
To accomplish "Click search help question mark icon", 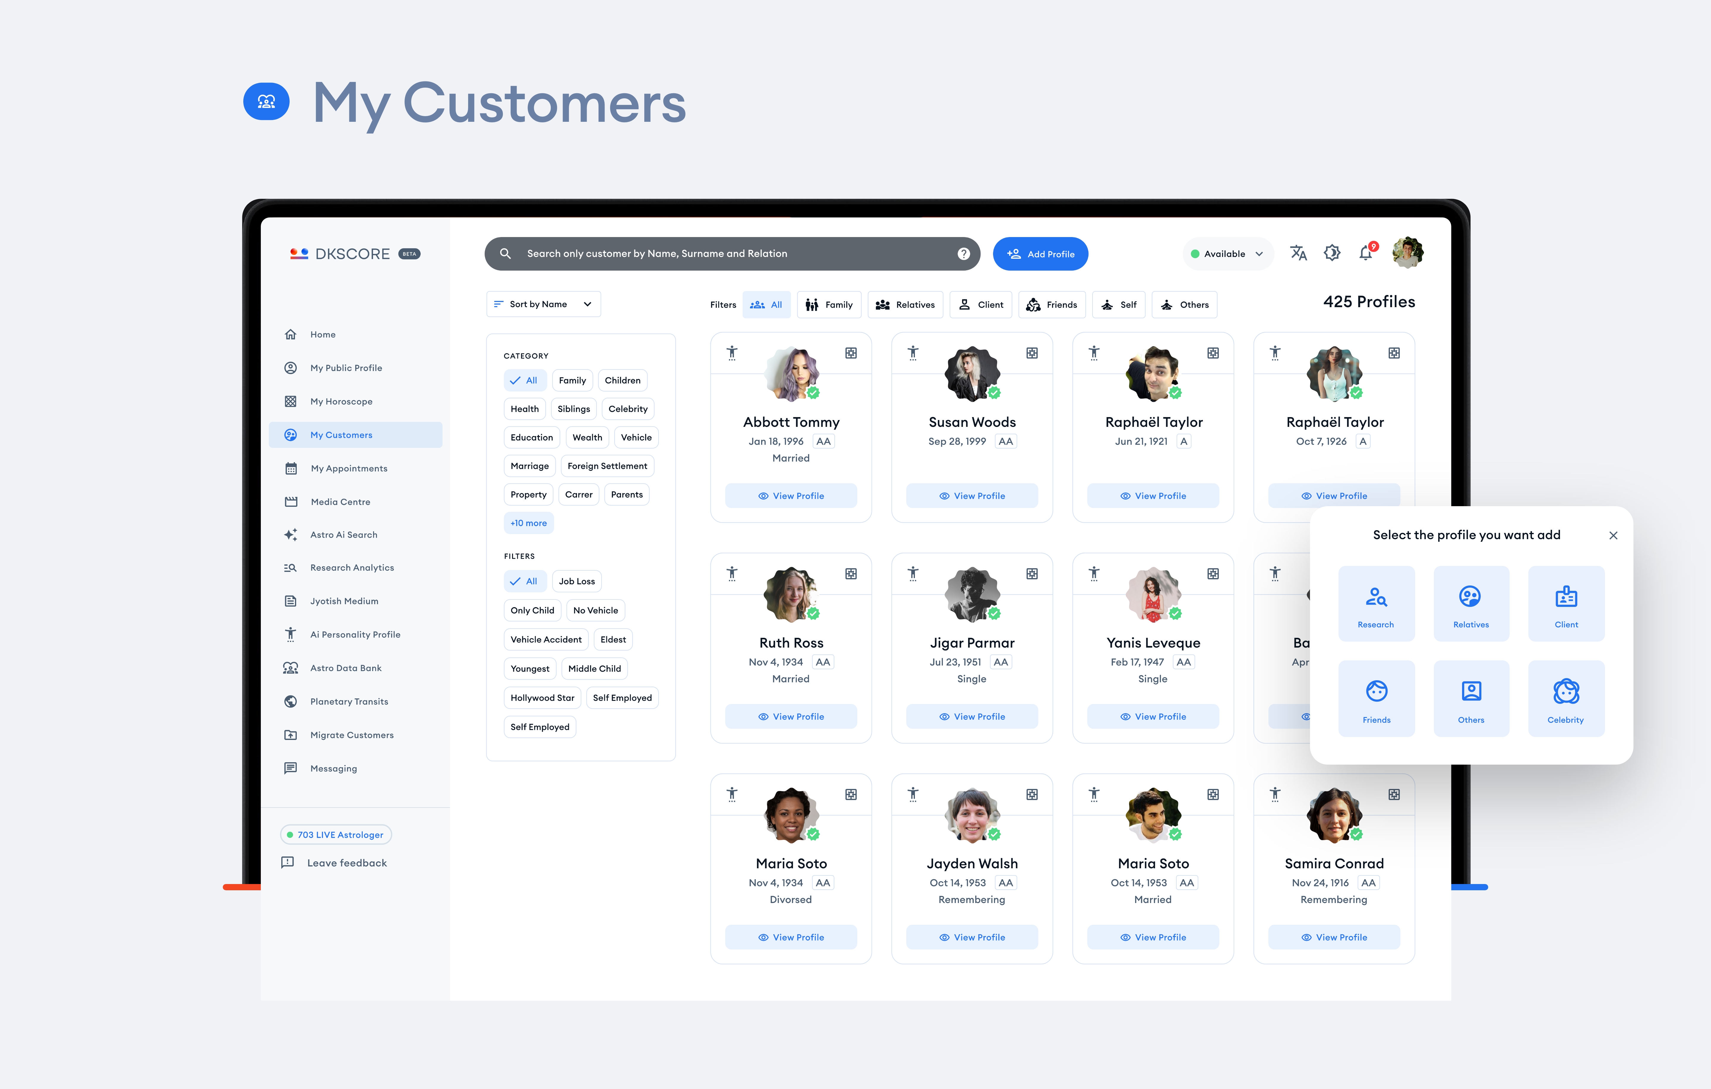I will [x=964, y=254].
